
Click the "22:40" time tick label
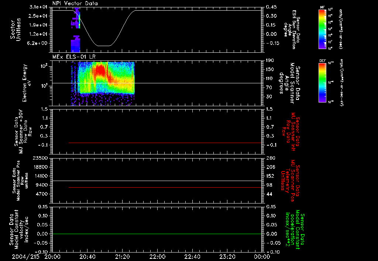click(192, 257)
